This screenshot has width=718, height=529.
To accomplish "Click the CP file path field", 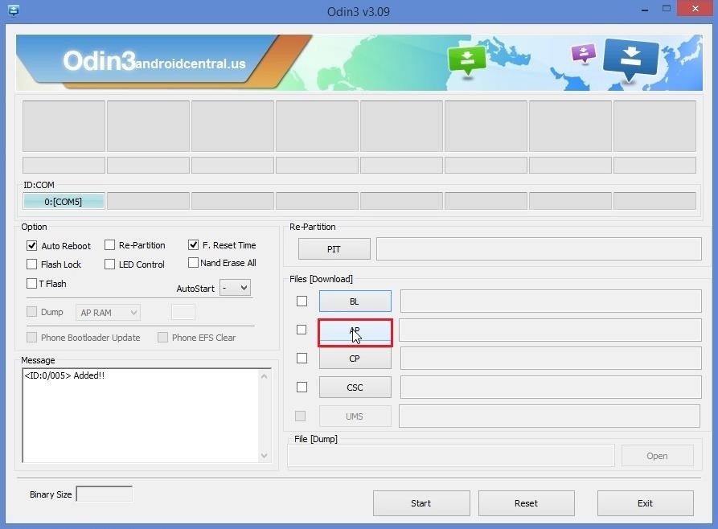I will 551,359.
